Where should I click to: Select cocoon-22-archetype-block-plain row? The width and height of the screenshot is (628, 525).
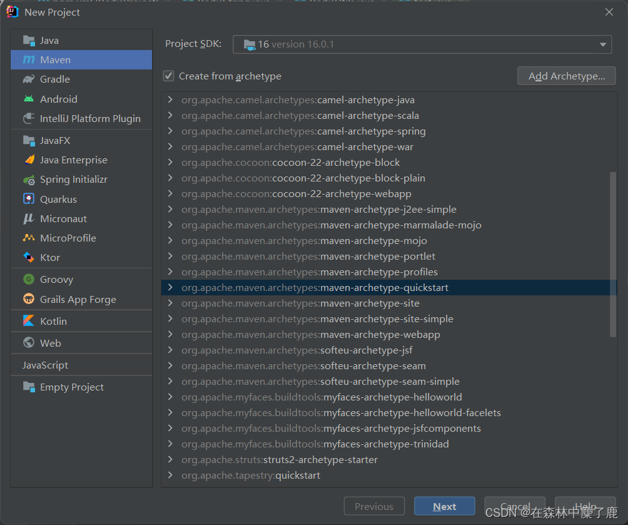(389, 178)
